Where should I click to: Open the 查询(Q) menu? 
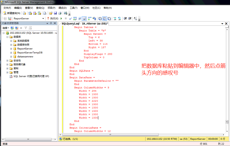(40, 8)
